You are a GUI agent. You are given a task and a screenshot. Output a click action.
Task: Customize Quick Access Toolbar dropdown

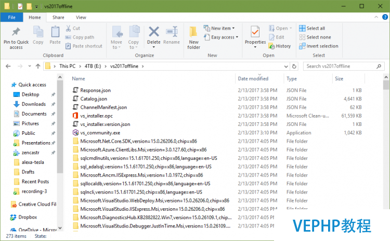[36, 6]
